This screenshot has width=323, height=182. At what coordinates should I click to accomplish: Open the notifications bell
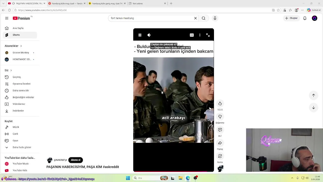[x=305, y=18]
